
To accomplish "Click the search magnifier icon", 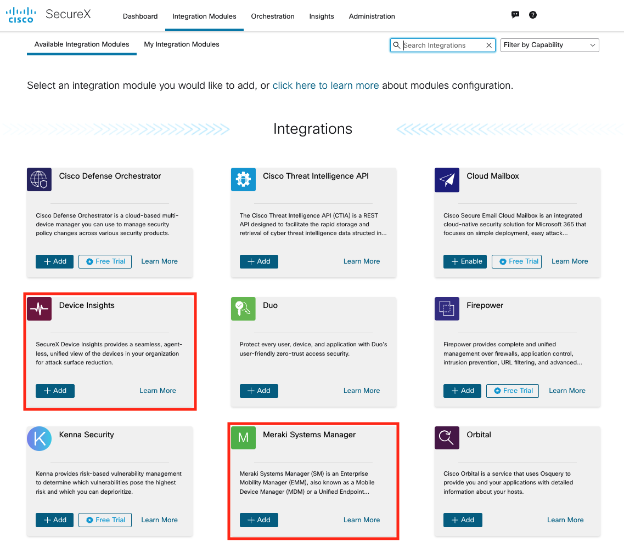I will [396, 45].
